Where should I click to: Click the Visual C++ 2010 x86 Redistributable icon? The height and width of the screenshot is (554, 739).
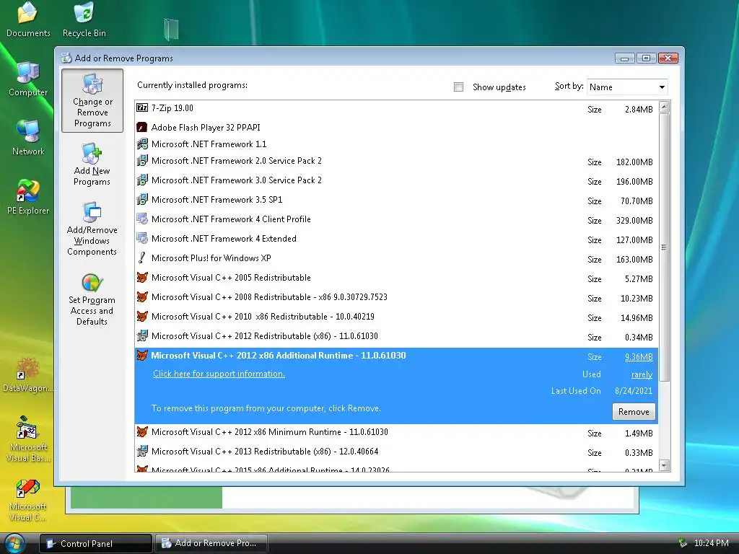[142, 316]
